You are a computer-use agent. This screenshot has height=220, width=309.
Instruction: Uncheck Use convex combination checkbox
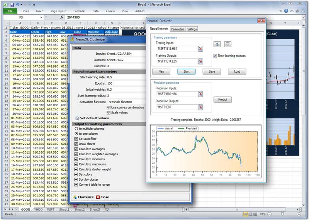pyautogui.click(x=109, y=108)
